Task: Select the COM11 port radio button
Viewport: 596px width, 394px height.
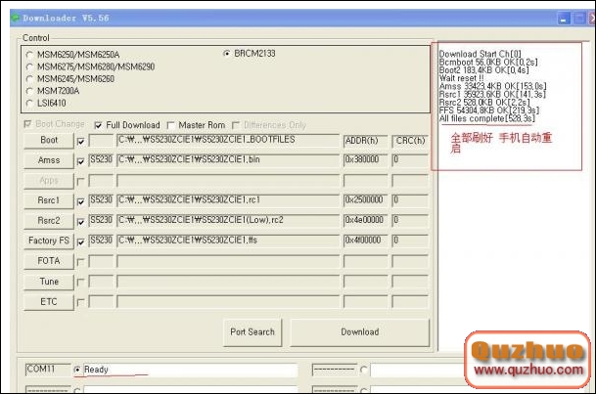Action: point(77,370)
